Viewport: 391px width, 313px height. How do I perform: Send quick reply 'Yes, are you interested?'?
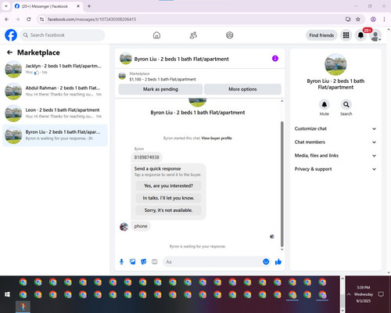tap(168, 185)
